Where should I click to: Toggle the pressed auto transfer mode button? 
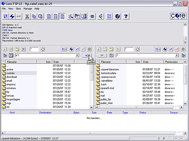tap(62, 16)
